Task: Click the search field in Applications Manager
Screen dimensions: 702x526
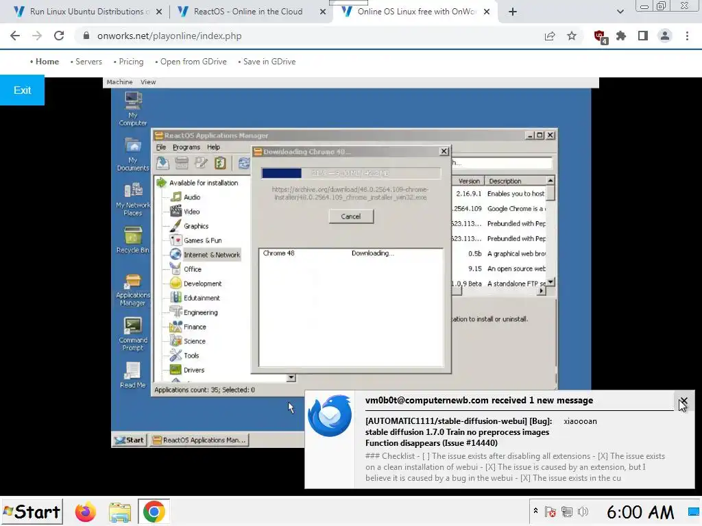Action: [502, 163]
